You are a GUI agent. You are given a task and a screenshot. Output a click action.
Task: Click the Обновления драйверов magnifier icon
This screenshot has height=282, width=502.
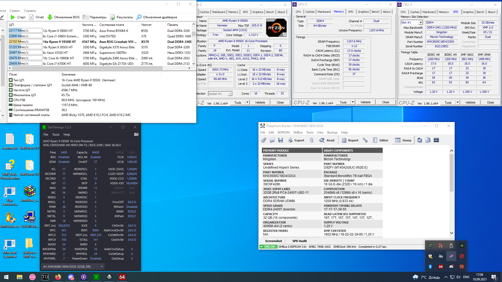(139, 17)
